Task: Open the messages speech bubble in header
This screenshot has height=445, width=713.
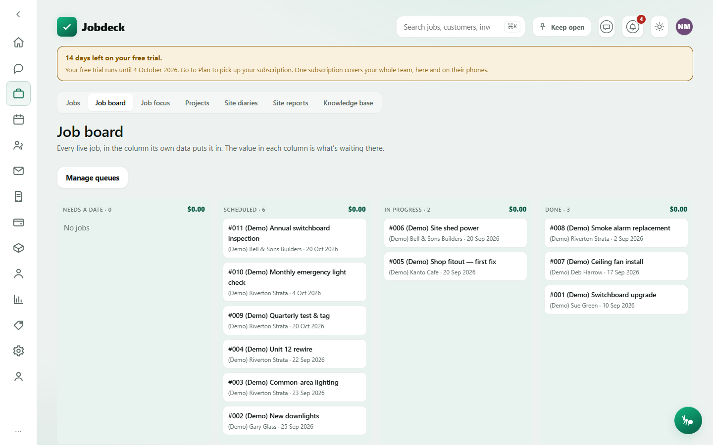Action: coord(607,27)
